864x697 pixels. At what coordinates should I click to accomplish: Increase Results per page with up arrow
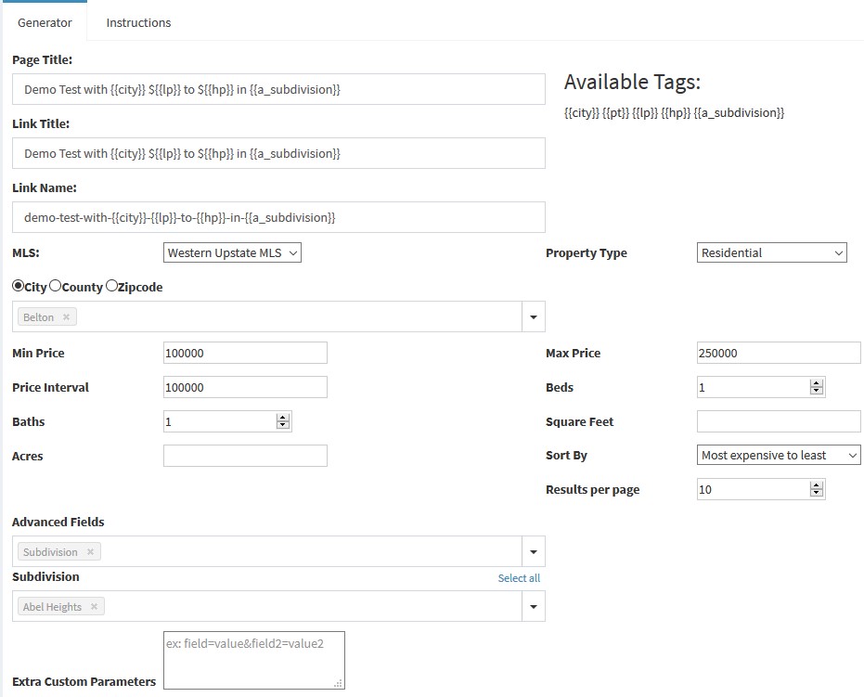(x=817, y=485)
